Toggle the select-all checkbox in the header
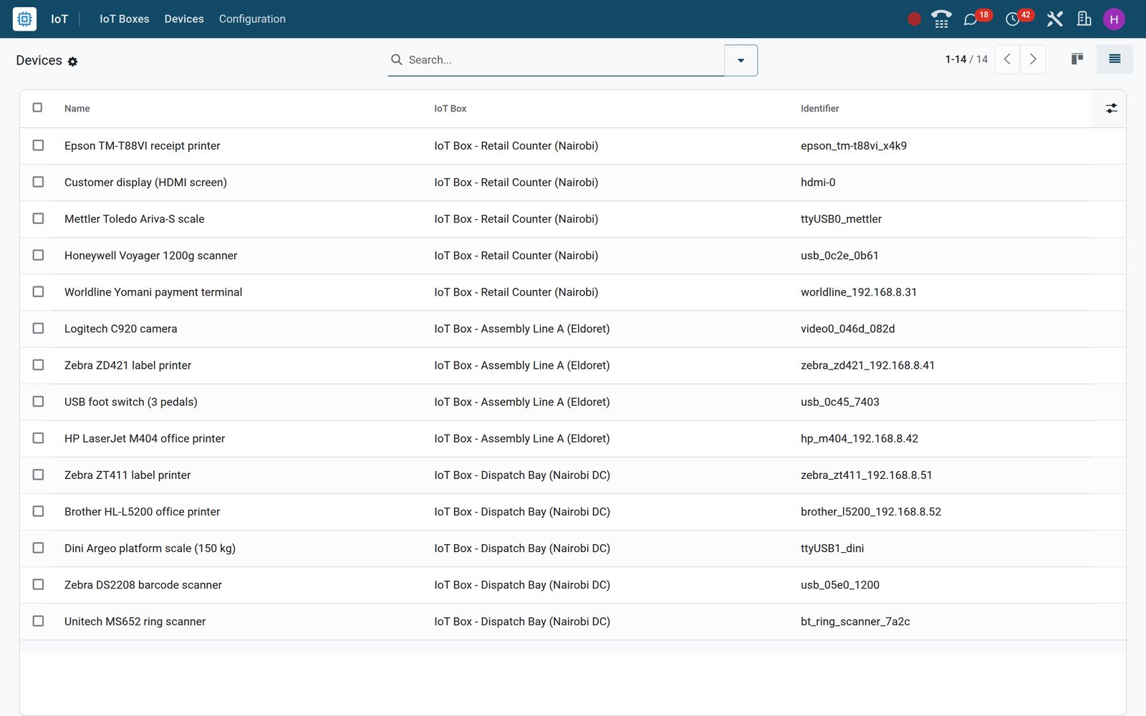1146x716 pixels. pyautogui.click(x=37, y=107)
